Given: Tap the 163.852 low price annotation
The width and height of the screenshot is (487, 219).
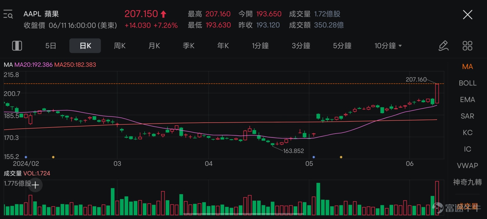Looking at the screenshot, I should click(x=293, y=151).
